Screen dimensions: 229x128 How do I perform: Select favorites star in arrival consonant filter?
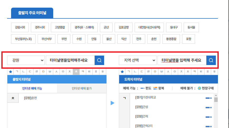(122, 72)
